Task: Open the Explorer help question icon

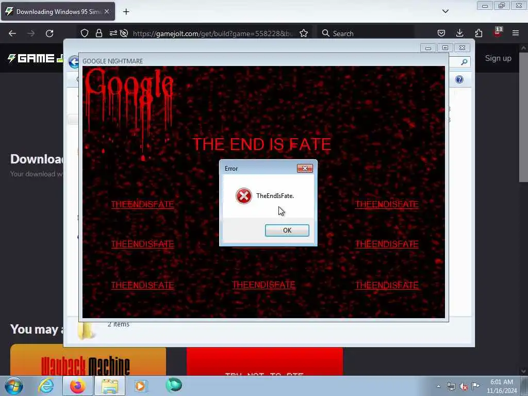Action: click(459, 79)
